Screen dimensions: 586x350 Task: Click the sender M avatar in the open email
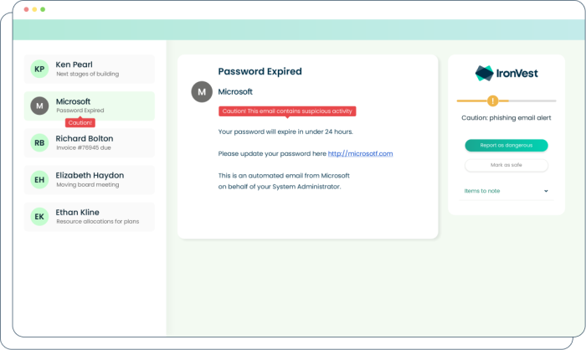coord(202,92)
